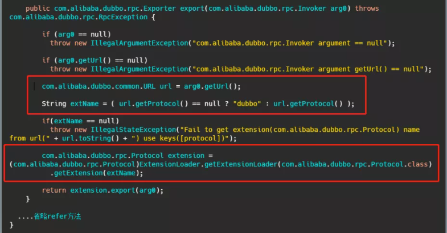This screenshot has height=233, width=447.
Task: Click the ".getExtension(extName)" call
Action: (96, 173)
